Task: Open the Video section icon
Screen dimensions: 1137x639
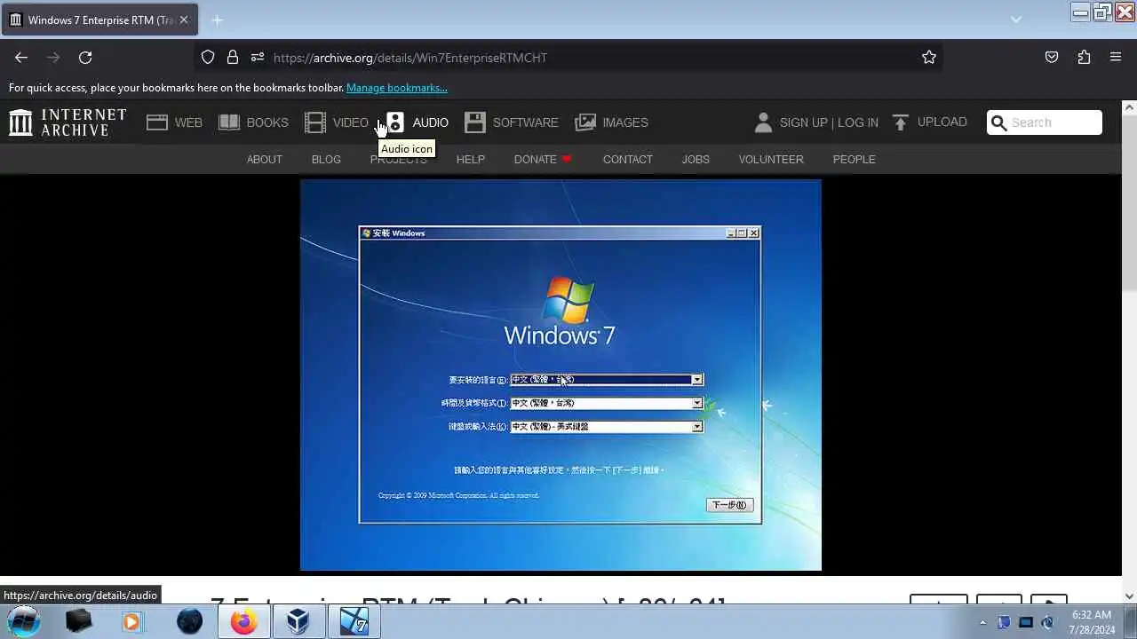Action: (315, 122)
